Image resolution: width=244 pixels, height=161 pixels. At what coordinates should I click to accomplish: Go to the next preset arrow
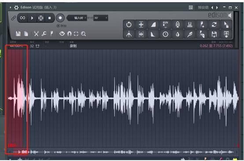pyautogui.click(x=217, y=7)
